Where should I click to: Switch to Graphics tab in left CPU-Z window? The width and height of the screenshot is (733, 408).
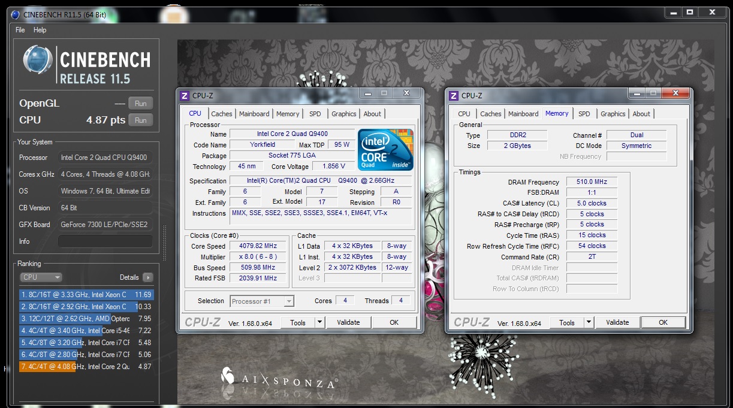(344, 114)
